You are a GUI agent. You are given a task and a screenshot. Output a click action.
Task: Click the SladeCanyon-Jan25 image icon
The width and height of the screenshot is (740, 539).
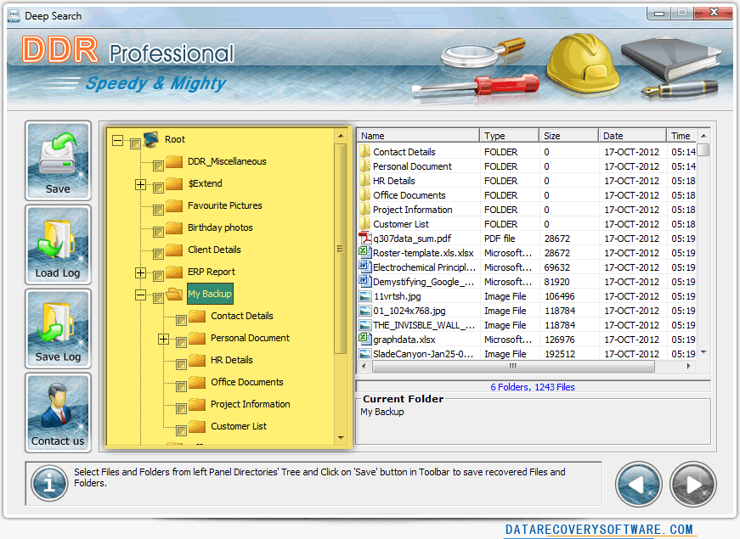364,354
